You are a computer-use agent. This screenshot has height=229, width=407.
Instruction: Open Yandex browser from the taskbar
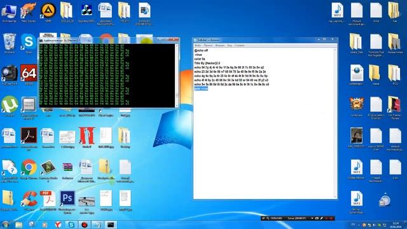[58, 225]
